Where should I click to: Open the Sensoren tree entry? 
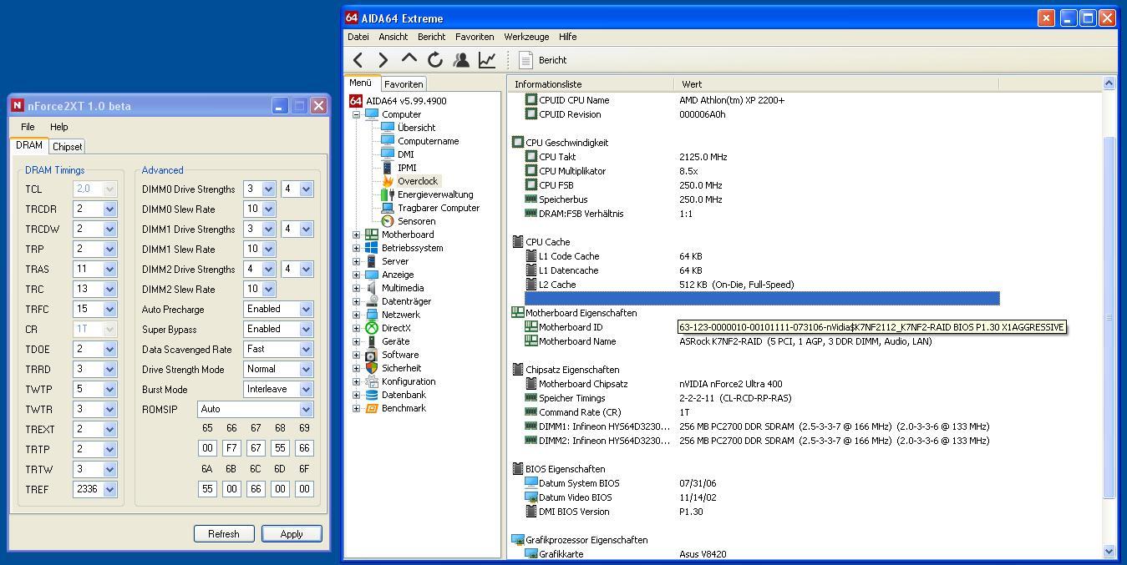point(416,221)
